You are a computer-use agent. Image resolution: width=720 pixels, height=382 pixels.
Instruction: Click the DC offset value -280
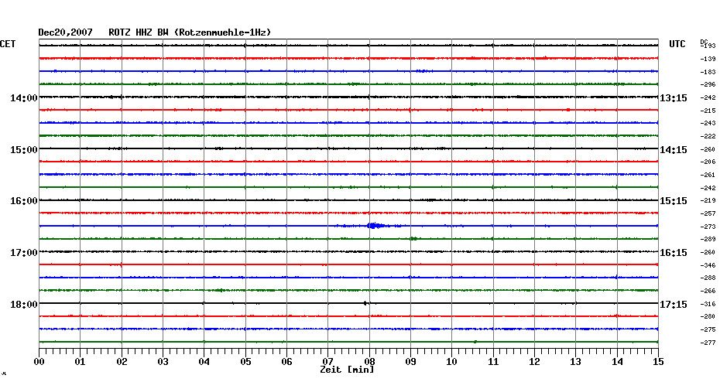tap(708, 316)
